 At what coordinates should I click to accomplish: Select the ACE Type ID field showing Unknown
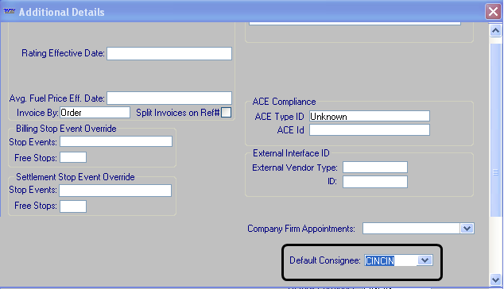pos(370,116)
